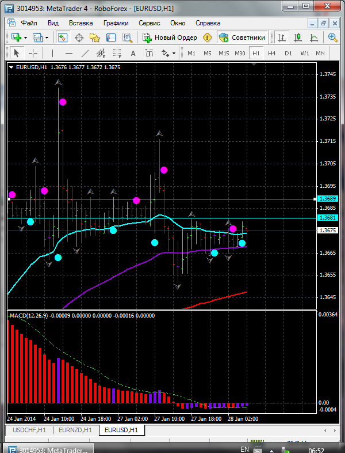
Task: Expand the profiles dropdown arrow
Action: [x=47, y=37]
